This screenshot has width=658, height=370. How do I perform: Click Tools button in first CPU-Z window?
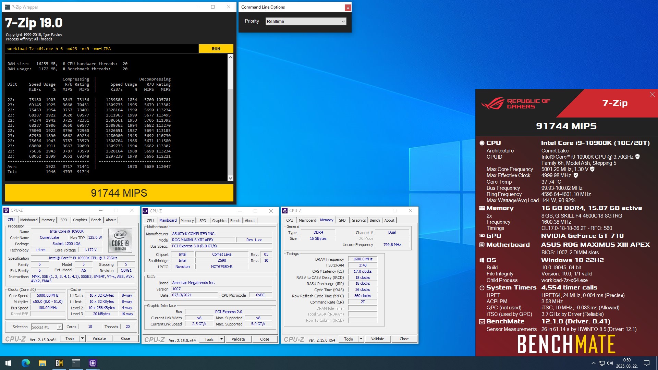(70, 338)
